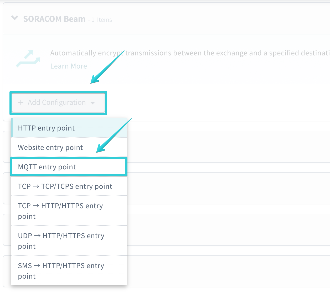
Task: Select the highlighted MQTT entry point option
Action: coord(47,167)
